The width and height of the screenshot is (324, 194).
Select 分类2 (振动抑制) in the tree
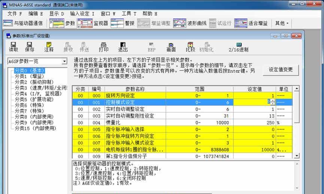34,82
